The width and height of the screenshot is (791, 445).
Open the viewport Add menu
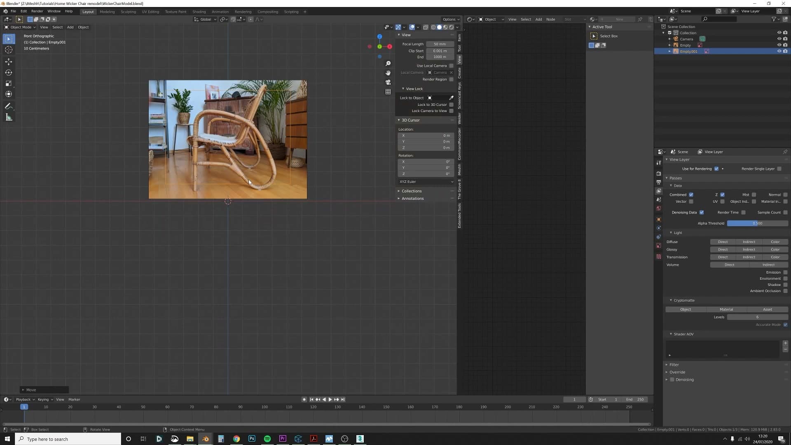70,27
